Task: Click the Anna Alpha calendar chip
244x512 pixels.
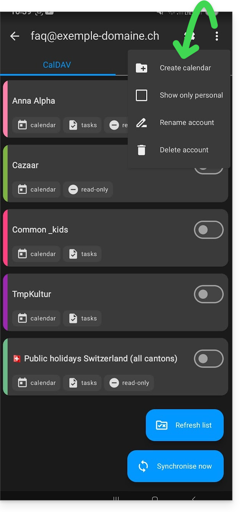Action: coord(36,125)
